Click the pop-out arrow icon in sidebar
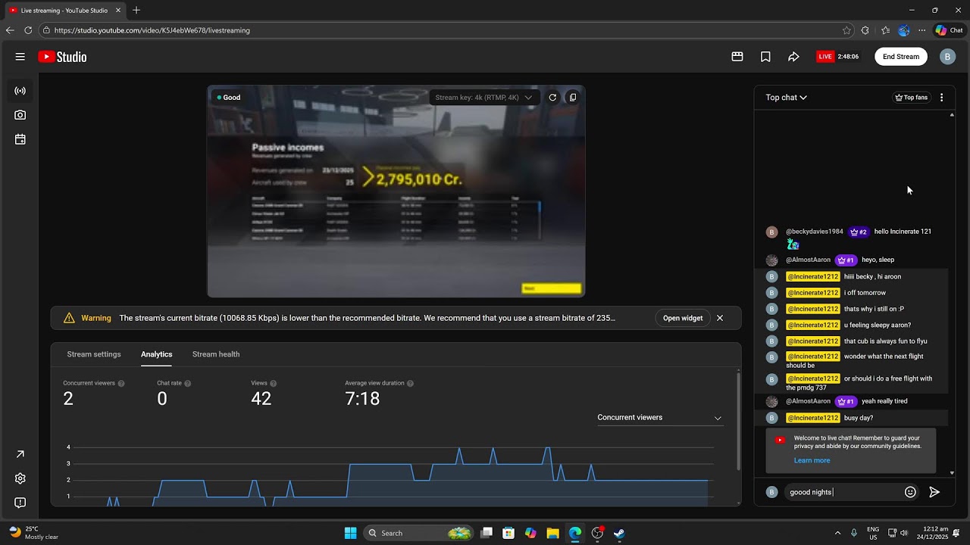Image resolution: width=970 pixels, height=545 pixels. (x=20, y=454)
